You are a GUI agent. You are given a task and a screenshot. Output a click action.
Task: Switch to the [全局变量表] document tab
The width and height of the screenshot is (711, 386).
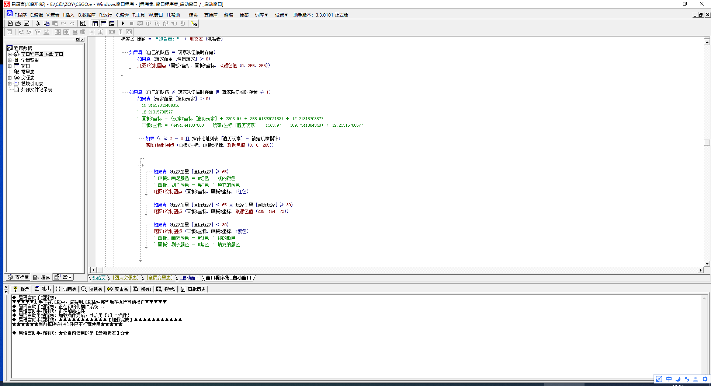160,278
